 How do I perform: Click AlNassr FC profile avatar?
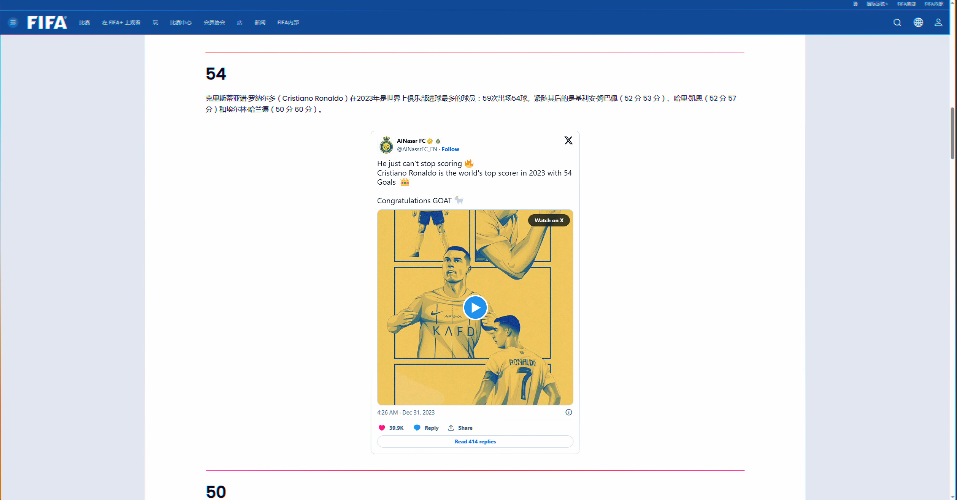pyautogui.click(x=386, y=145)
